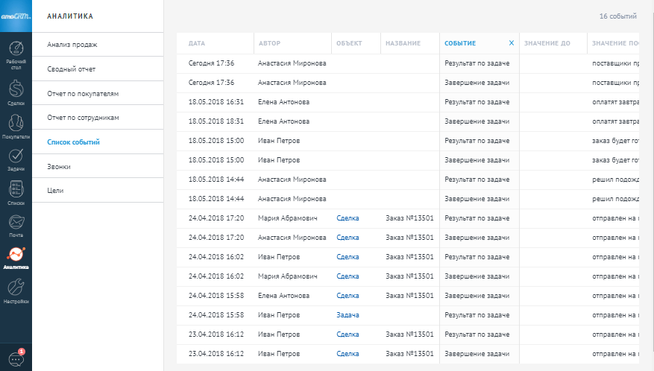This screenshot has height=371, width=654.
Task: Click the amoCRM logo
Action: (x=16, y=16)
